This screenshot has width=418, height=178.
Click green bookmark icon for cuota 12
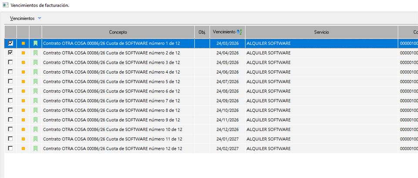click(x=36, y=149)
